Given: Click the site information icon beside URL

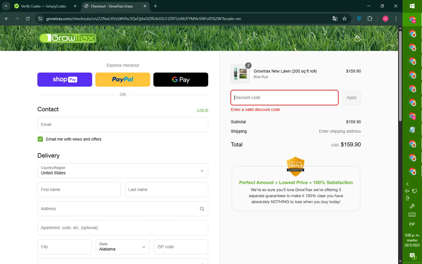Looking at the screenshot, I should (x=40, y=19).
